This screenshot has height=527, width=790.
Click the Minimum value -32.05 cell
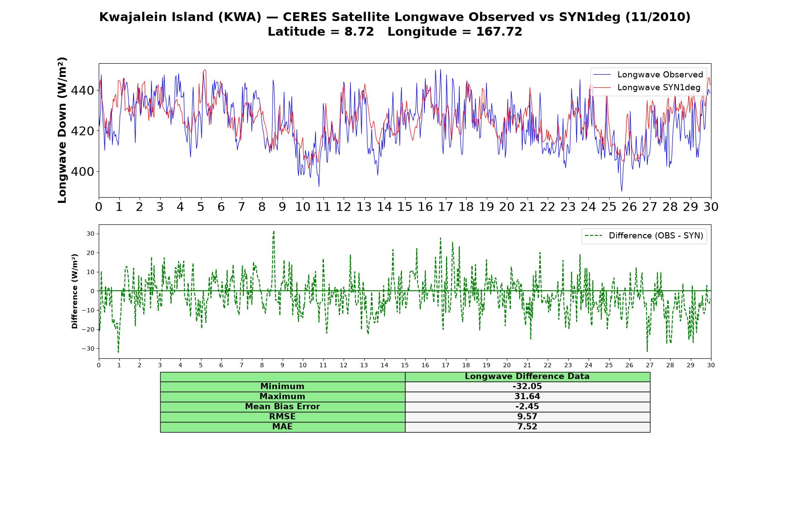[x=527, y=386]
